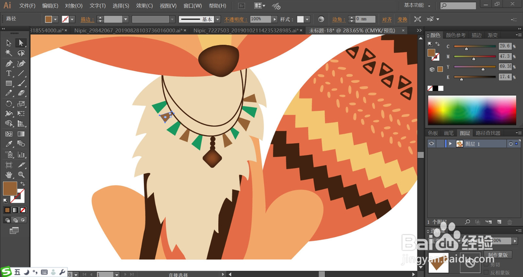Select the Rotate tool
Viewport: 523px width, 277px height.
(9, 104)
